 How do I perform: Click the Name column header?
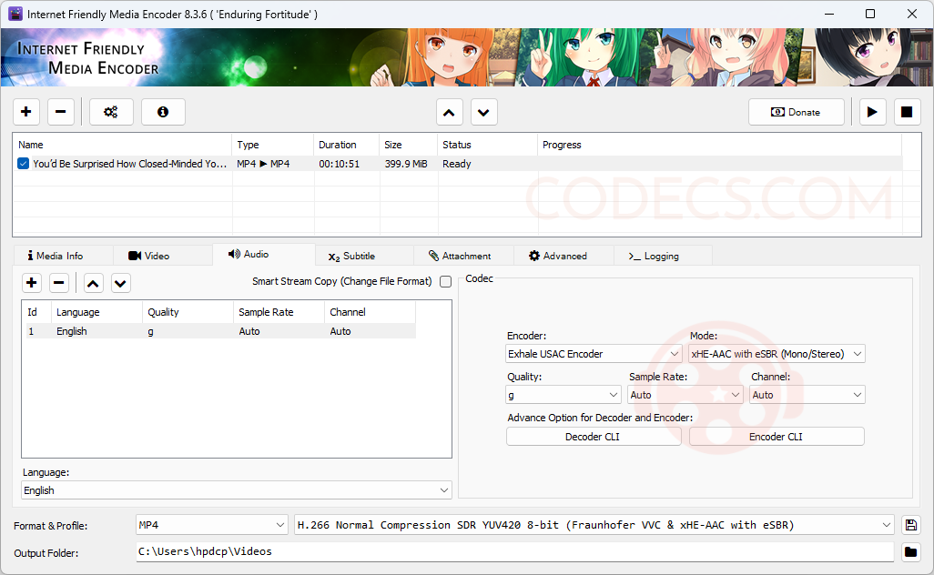click(x=122, y=145)
